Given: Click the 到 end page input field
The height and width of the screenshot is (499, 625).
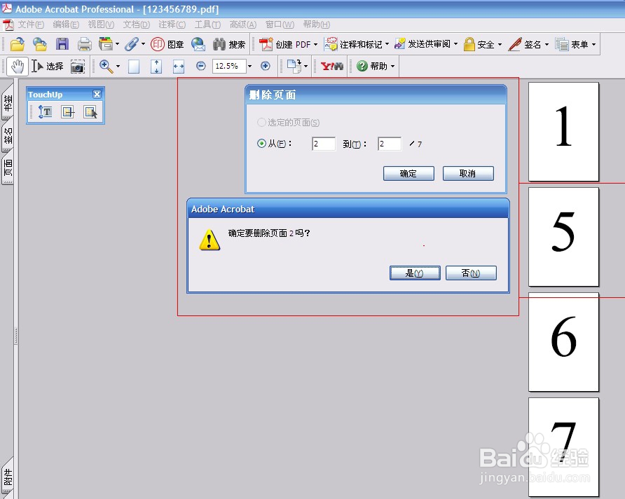Looking at the screenshot, I should (x=390, y=144).
